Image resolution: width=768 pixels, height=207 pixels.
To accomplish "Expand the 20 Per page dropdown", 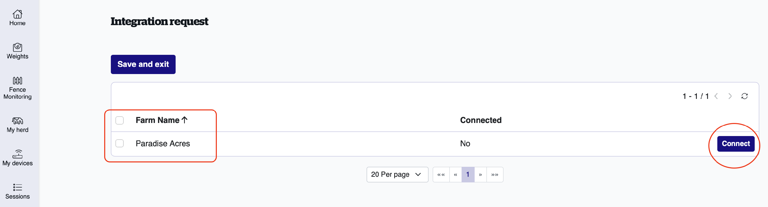I will (397, 174).
